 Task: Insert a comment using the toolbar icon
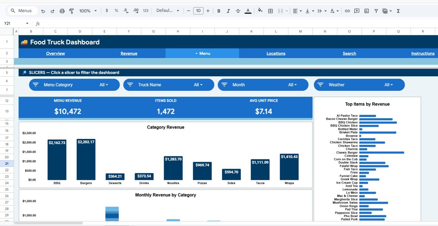click(x=357, y=11)
